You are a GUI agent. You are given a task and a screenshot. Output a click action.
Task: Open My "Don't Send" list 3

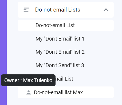[x=60, y=65]
